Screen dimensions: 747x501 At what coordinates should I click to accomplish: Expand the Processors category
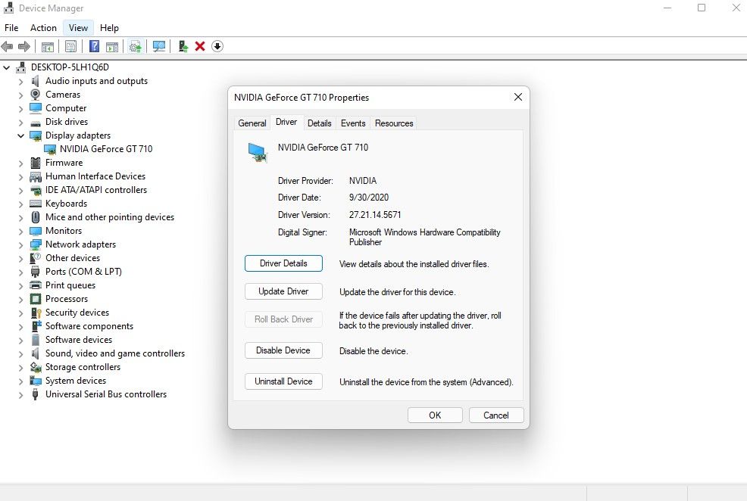(x=20, y=299)
